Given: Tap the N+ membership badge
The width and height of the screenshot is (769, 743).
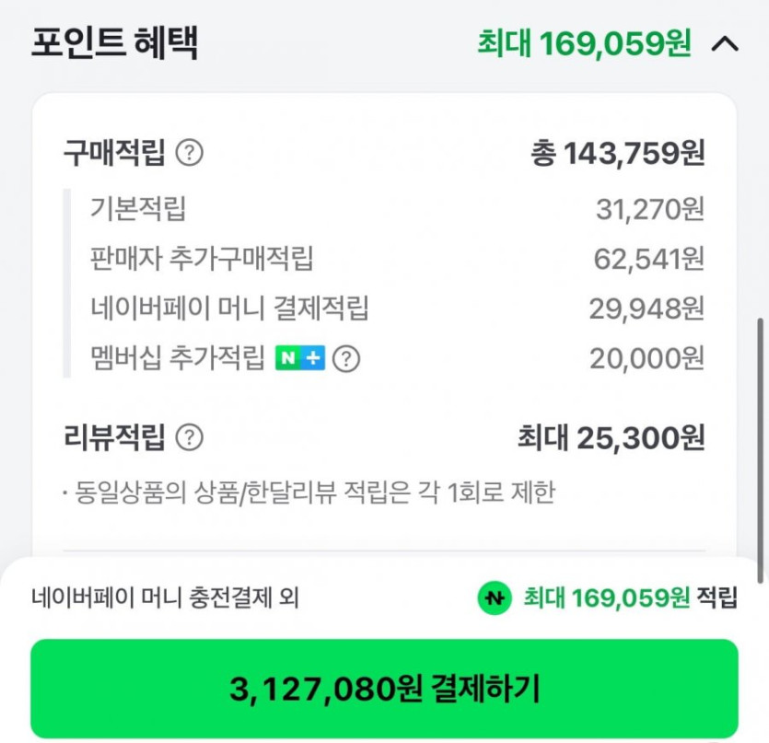Looking at the screenshot, I should [x=300, y=358].
